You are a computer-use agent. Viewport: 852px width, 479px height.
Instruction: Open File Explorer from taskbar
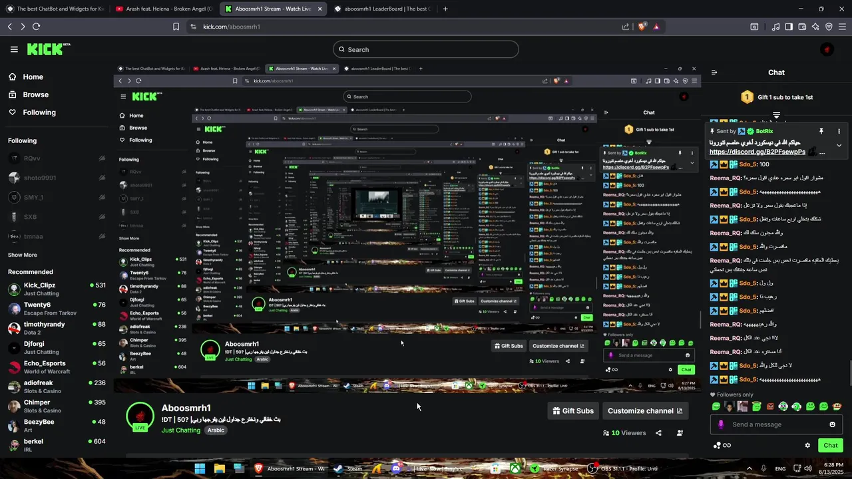coord(219,468)
